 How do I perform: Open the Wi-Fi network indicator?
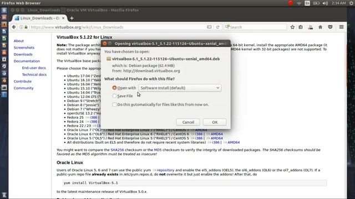[x=299, y=3]
